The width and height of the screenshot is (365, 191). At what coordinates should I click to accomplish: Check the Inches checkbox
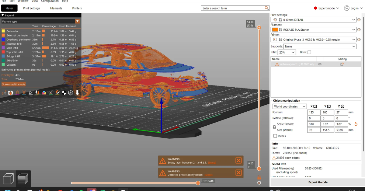tap(275, 136)
